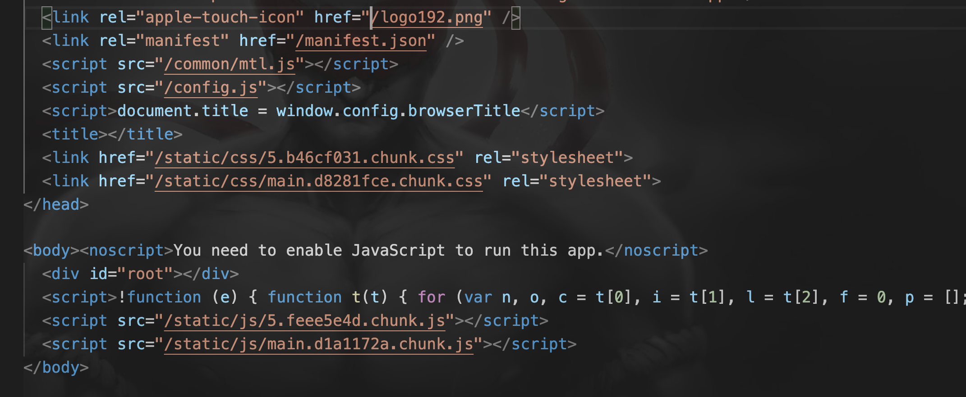Follow the /config.js script source link
This screenshot has width=966, height=397.
click(x=211, y=88)
